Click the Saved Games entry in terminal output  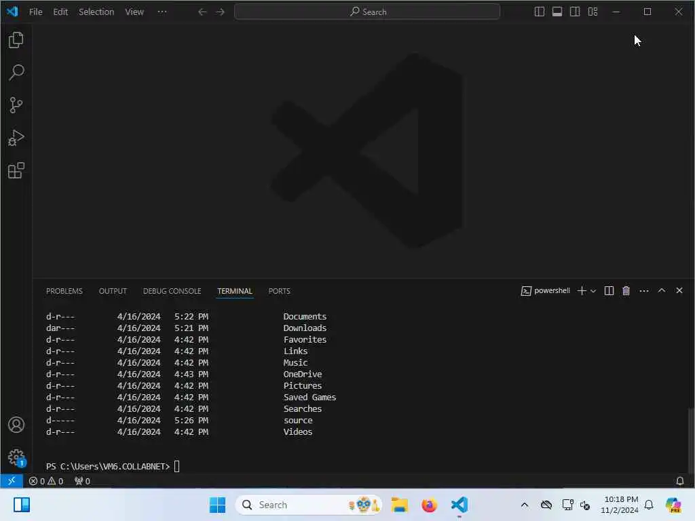point(309,398)
